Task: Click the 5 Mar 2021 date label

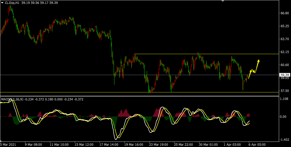Action: coord(8,144)
